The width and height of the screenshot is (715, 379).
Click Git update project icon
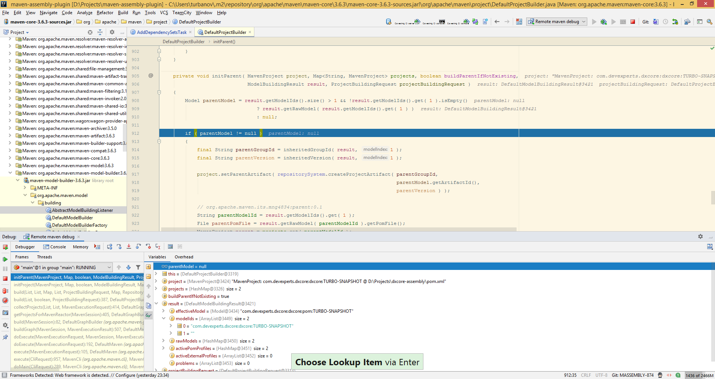[655, 22]
